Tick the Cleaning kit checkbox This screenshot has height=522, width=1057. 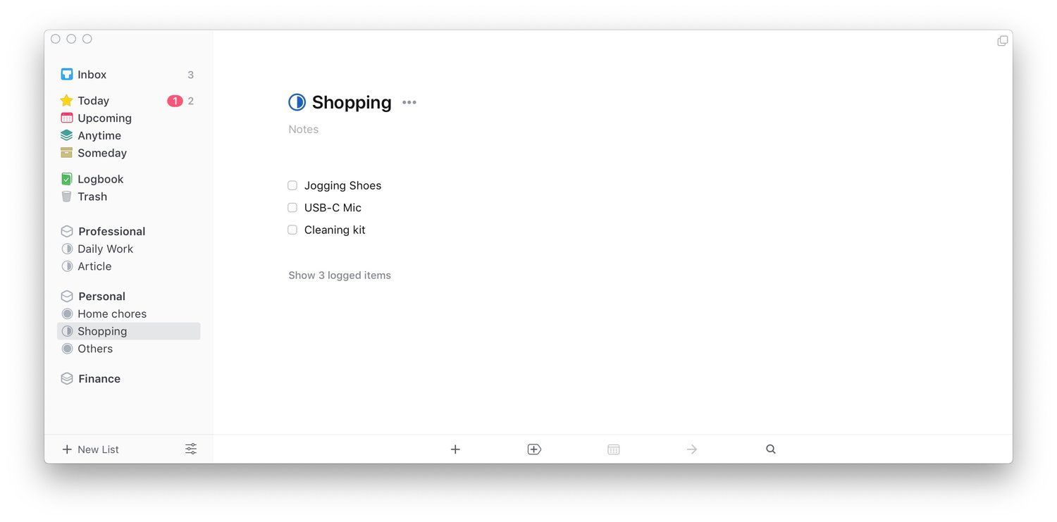292,230
